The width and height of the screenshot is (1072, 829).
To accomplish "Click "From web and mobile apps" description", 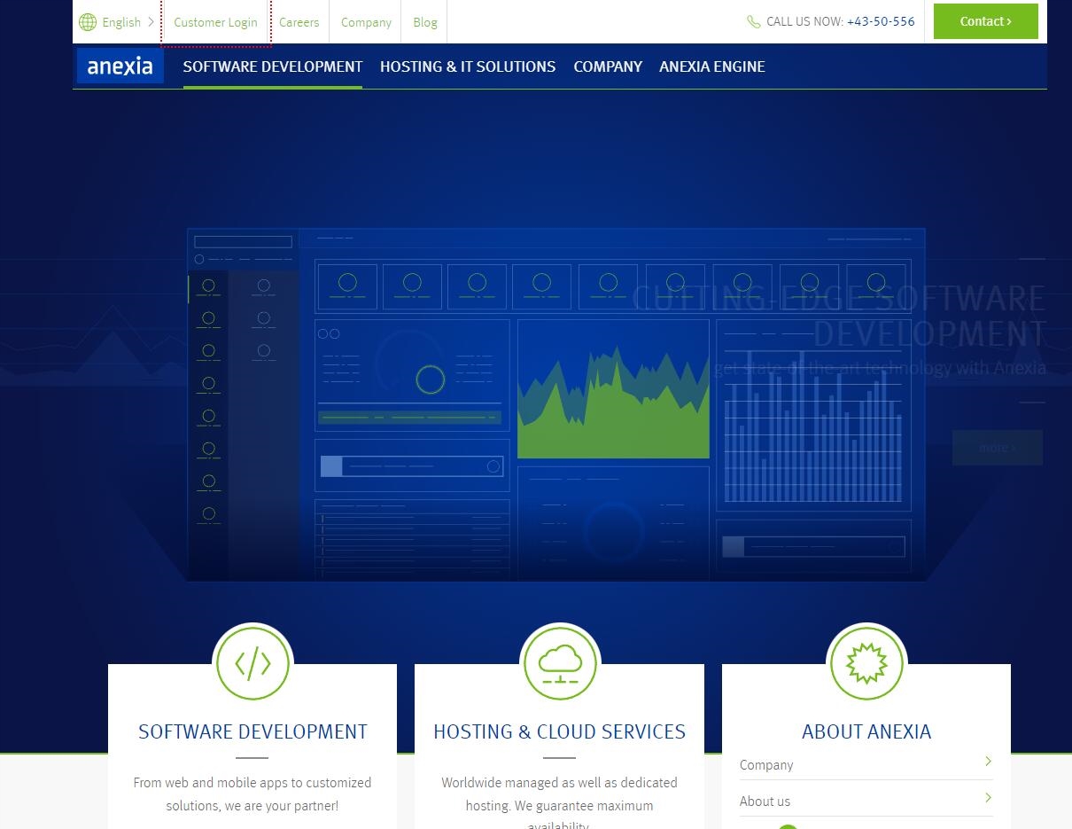I will [x=252, y=794].
